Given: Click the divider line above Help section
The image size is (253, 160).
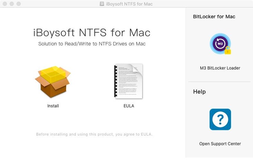Looking at the screenshot, I should [220, 82].
